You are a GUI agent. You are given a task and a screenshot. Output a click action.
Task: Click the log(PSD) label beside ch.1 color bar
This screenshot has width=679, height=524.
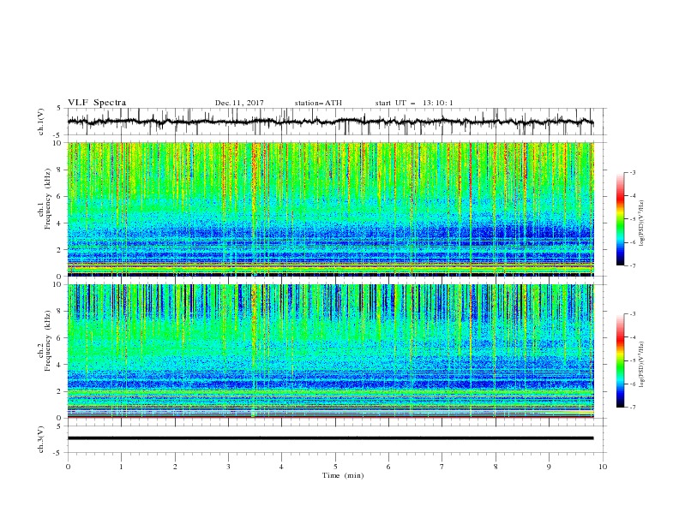pyautogui.click(x=641, y=223)
